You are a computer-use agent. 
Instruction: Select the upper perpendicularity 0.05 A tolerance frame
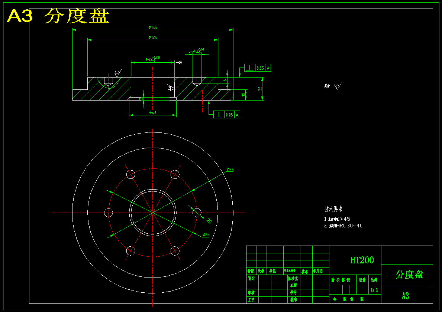pyautogui.click(x=257, y=68)
